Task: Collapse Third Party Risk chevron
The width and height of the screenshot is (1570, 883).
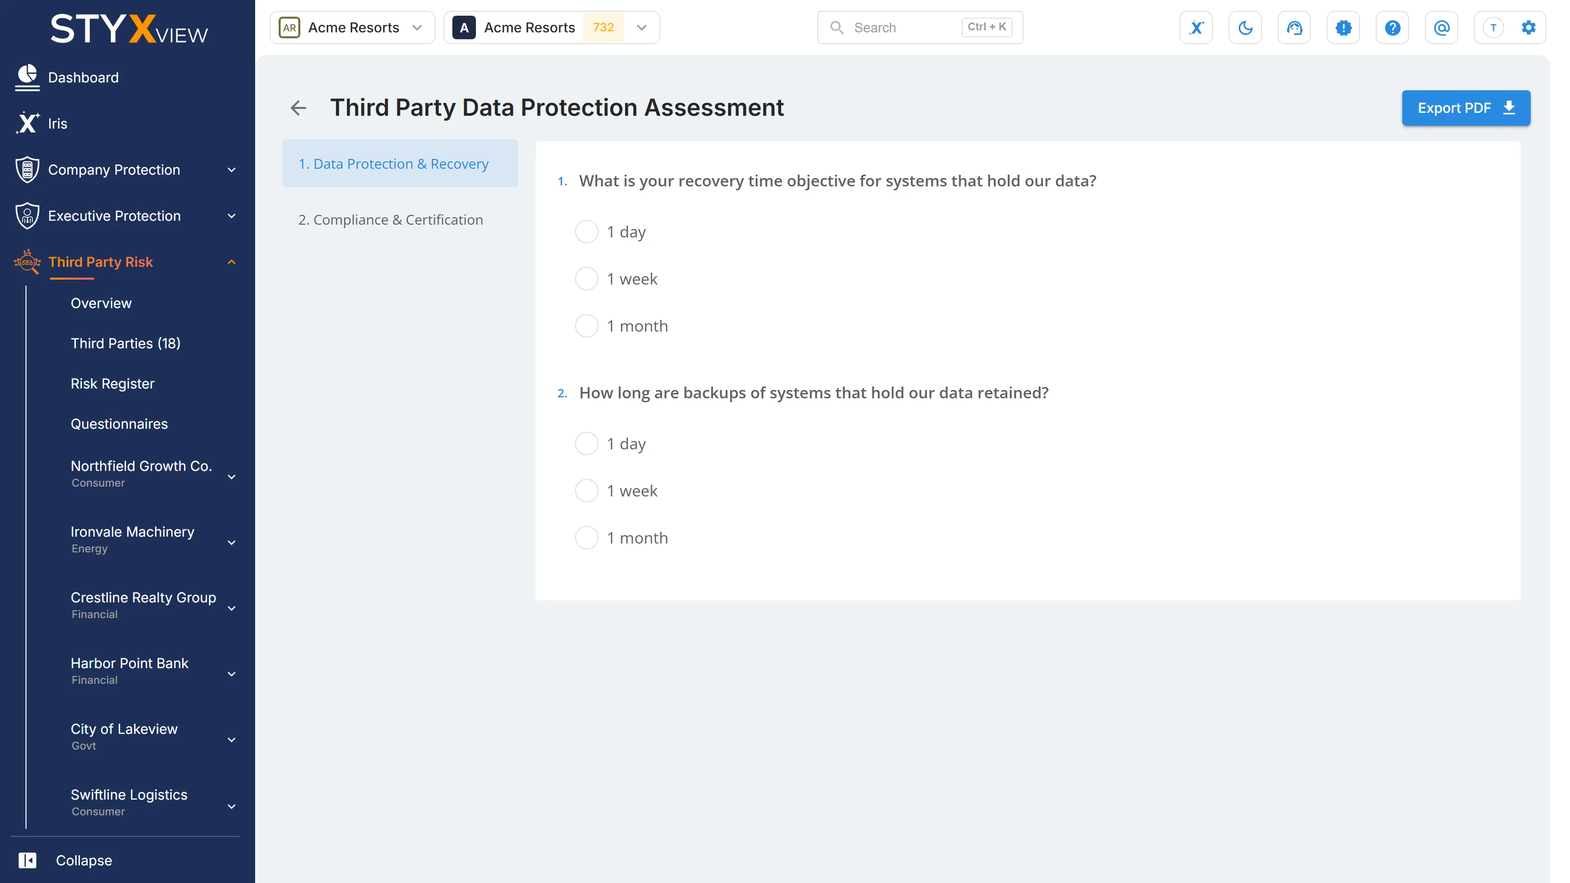Action: [x=232, y=262]
